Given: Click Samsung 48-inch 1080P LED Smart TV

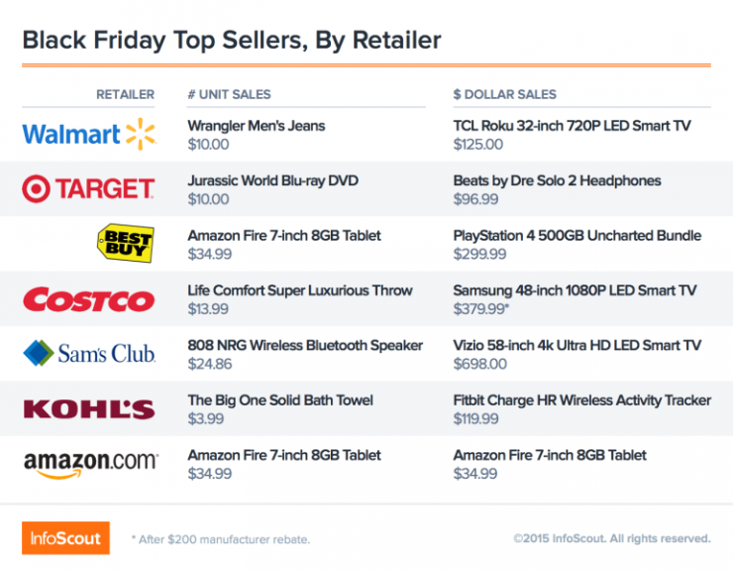Looking at the screenshot, I should coord(575,290).
